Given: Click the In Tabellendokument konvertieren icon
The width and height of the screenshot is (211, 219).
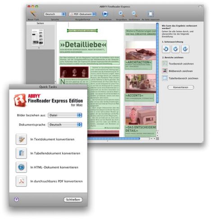Looking at the screenshot, I should point(21,153).
